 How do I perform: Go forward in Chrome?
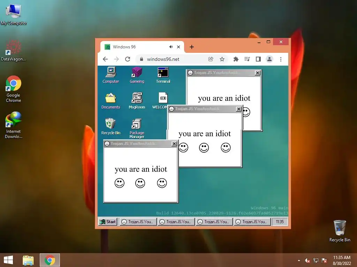[116, 59]
